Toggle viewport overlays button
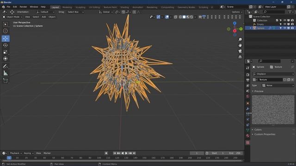 coord(167,17)
